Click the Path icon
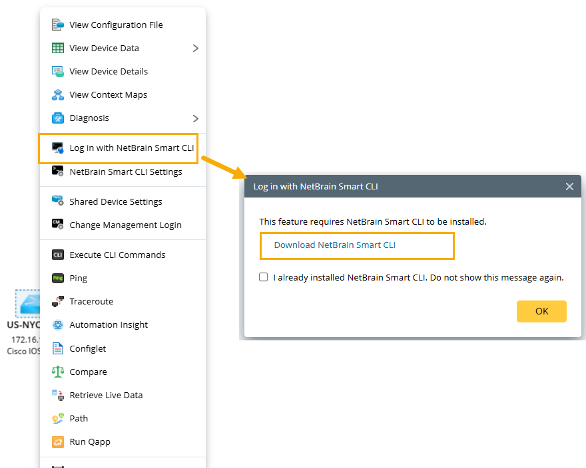The image size is (586, 468). coord(58,419)
